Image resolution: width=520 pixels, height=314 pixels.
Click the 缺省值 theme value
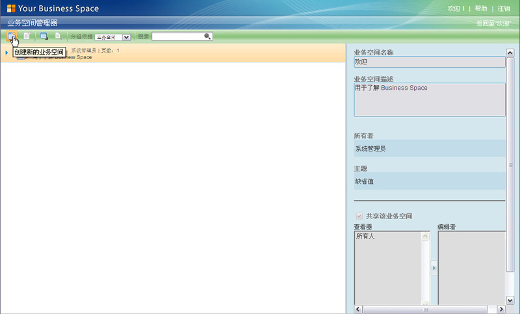[x=365, y=181]
